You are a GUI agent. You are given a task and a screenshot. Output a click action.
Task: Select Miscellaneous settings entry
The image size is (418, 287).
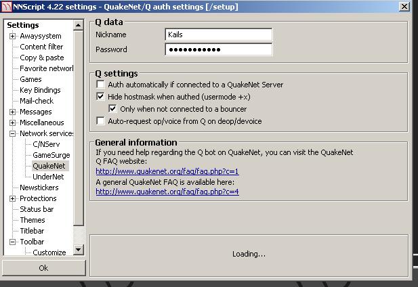tap(42, 123)
